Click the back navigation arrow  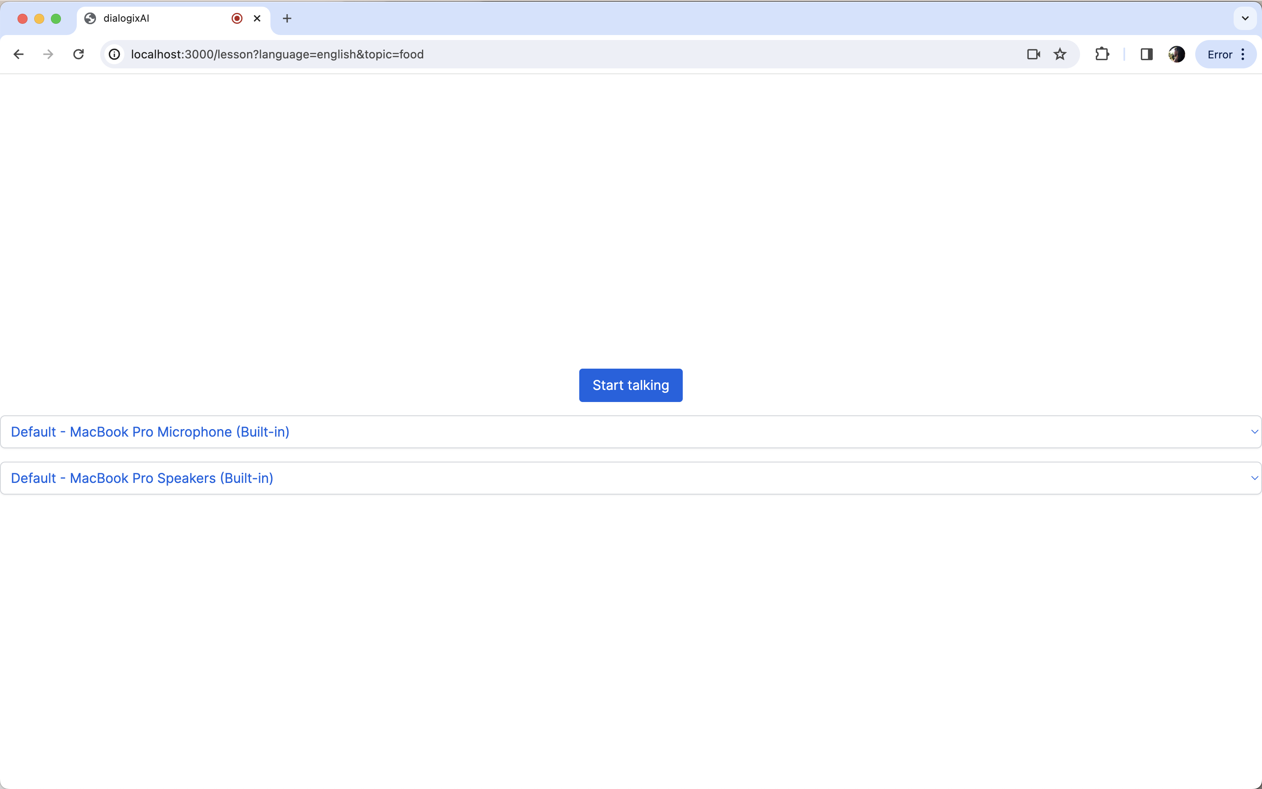(18, 54)
